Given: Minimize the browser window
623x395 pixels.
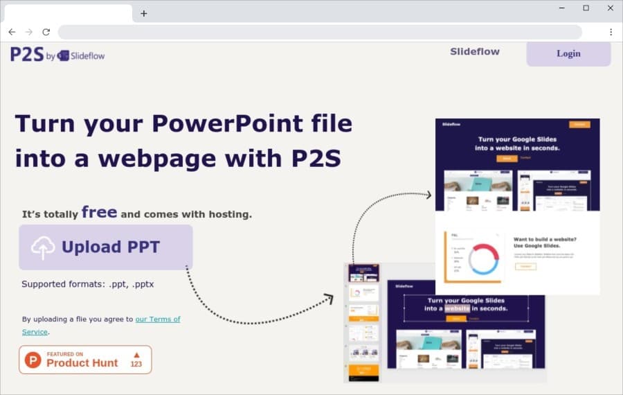Looking at the screenshot, I should coord(562,8).
